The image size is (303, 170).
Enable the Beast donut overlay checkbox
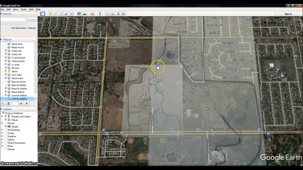click(x=6, y=47)
